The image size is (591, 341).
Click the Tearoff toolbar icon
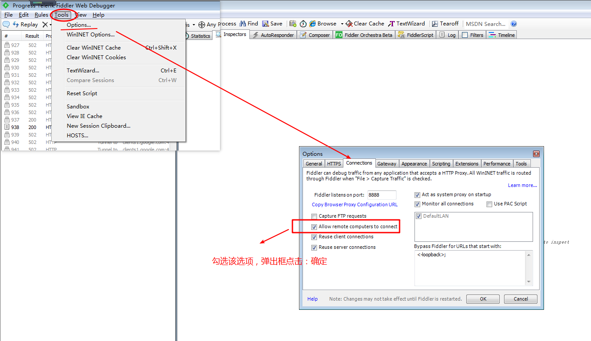click(x=435, y=24)
